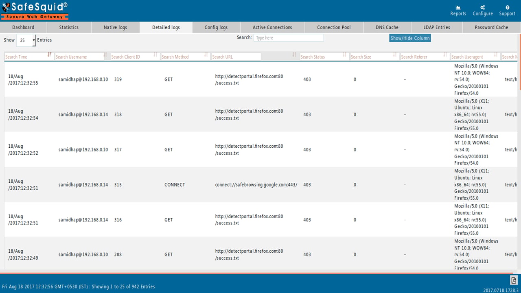Click the 12:32:55 timestamp cell
Image resolution: width=521 pixels, height=293 pixels.
tap(23, 79)
